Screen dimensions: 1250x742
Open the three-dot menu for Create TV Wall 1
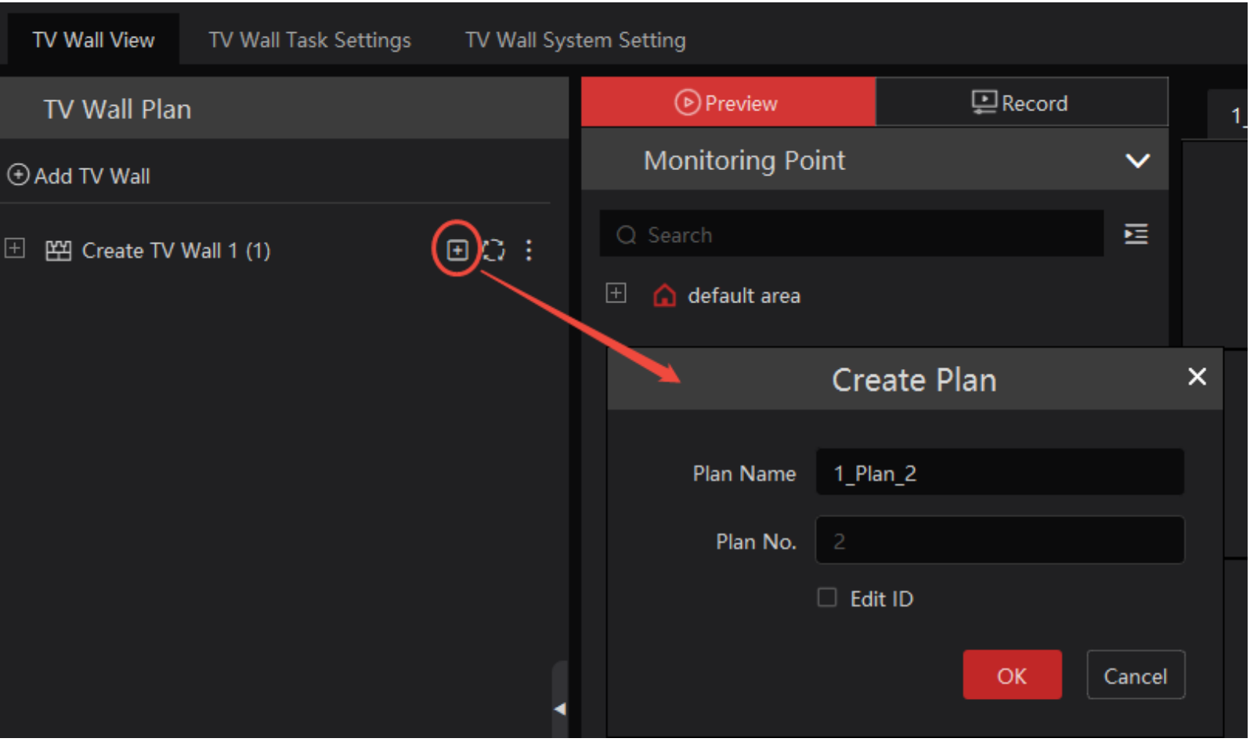[529, 250]
